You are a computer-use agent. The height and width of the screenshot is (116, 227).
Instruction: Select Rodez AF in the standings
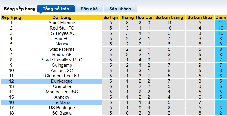coord(62,55)
